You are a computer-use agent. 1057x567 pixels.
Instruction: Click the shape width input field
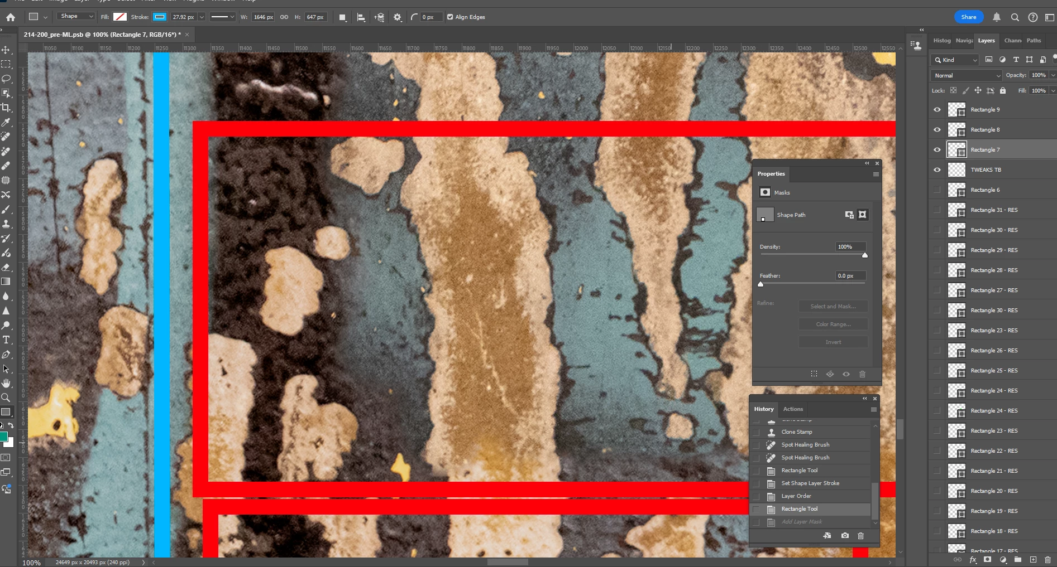pos(263,17)
